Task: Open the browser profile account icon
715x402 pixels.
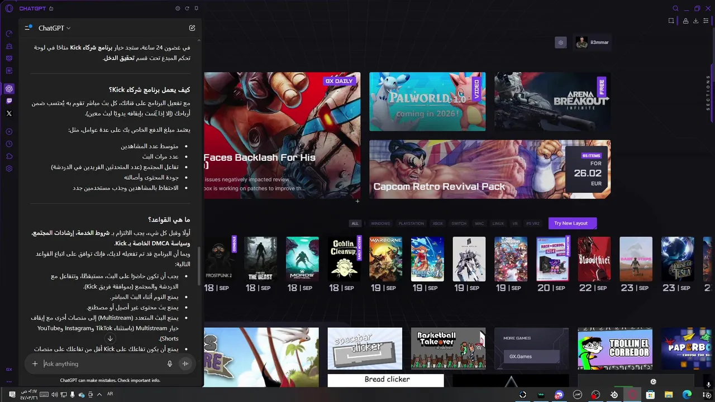Action: pyautogui.click(x=685, y=21)
